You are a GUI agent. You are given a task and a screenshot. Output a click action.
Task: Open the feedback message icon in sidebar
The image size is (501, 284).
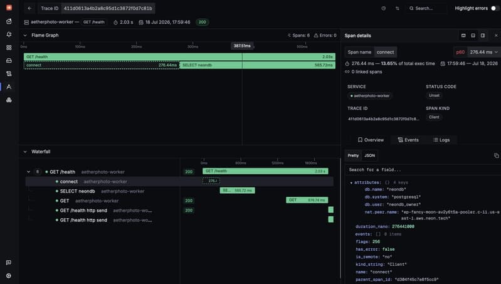coord(9,262)
